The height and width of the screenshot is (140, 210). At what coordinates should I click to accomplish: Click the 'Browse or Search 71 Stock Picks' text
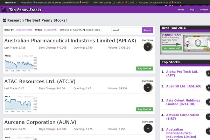80,30
